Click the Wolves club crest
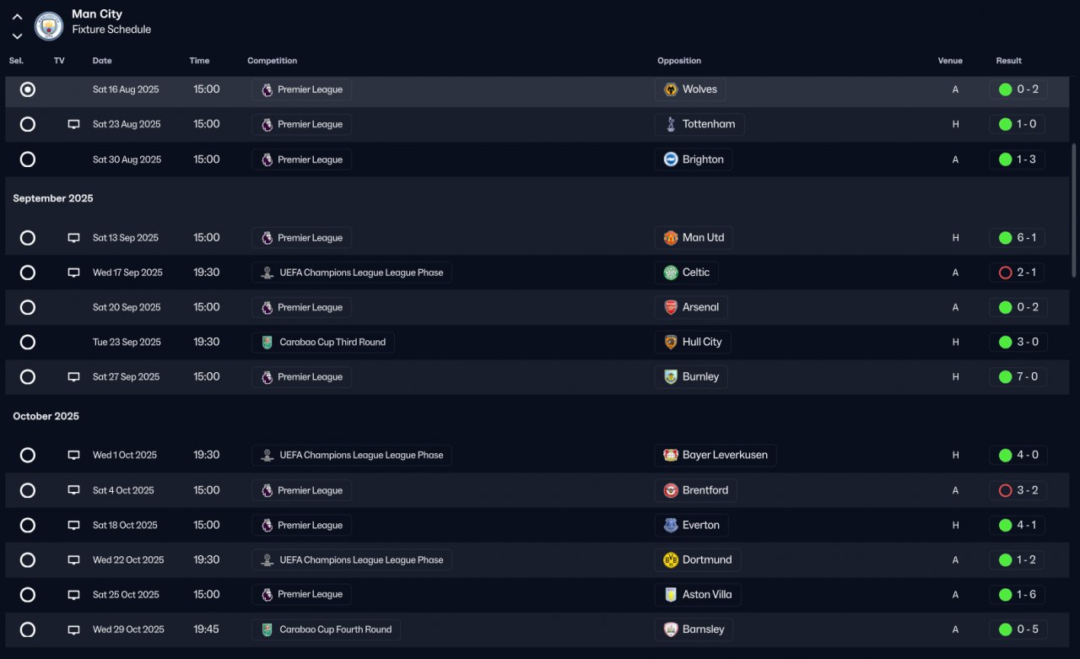This screenshot has width=1080, height=659. (x=671, y=89)
